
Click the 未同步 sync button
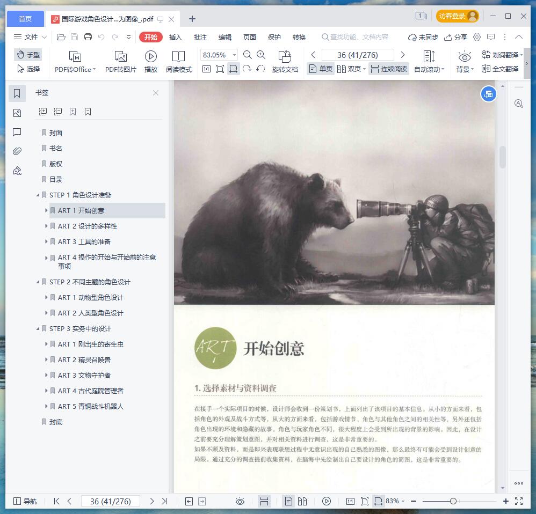(423, 37)
